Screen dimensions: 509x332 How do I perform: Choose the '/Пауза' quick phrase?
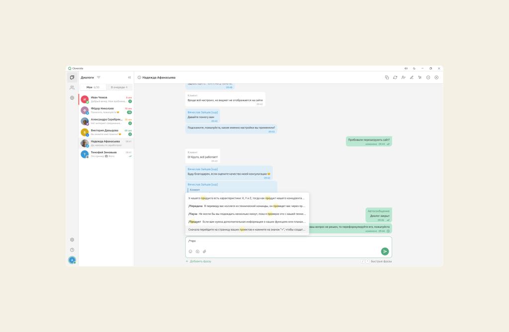247,214
